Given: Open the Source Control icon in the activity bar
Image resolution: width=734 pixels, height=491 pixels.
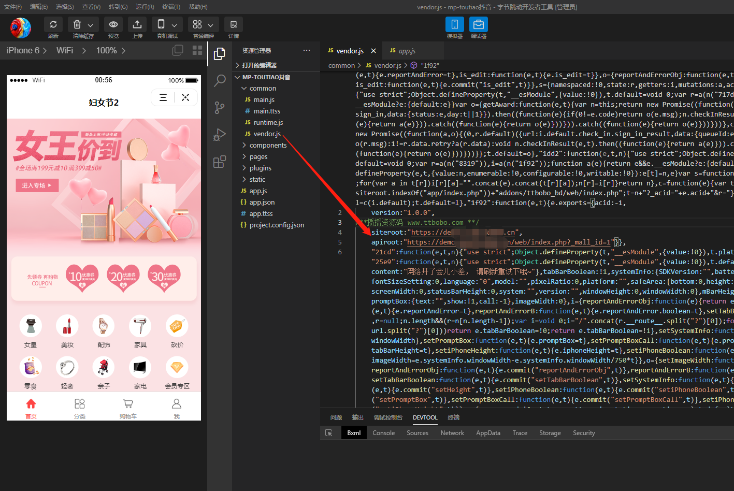Looking at the screenshot, I should pyautogui.click(x=220, y=108).
